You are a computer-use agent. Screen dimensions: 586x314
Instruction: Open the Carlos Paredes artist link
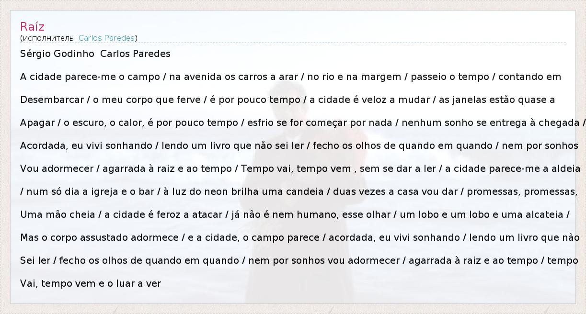[x=106, y=38]
